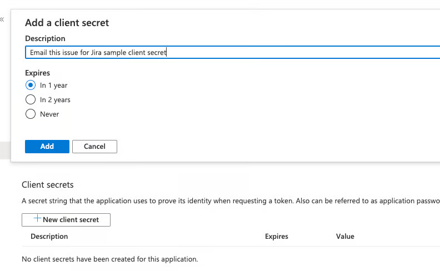Sort by the Description column header

pos(49,237)
